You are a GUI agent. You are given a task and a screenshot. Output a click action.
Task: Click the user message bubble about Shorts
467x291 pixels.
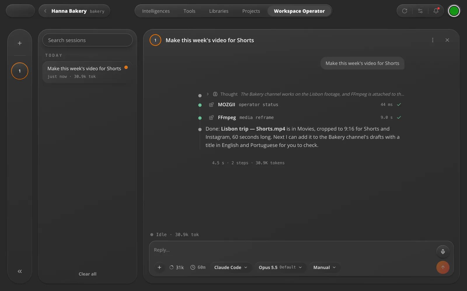tap(362, 63)
